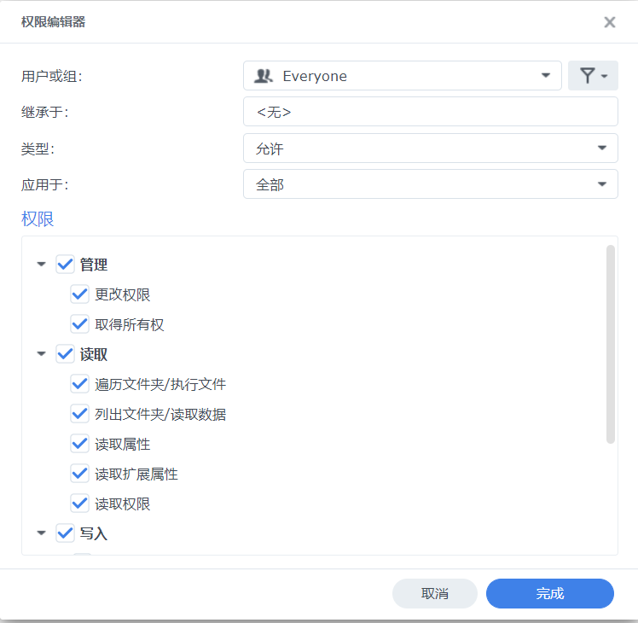Image resolution: width=638 pixels, height=623 pixels.
Task: Toggle 列出文件夹/读取数据 checkbox
Action: pos(80,414)
